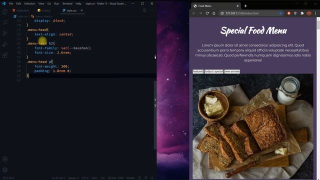This screenshot has width=320, height=180.
Task: Click the font-family: var(--Kaushan) line
Action: [x=63, y=48]
